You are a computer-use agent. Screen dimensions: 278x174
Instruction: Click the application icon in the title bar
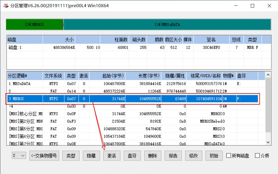(6, 5)
